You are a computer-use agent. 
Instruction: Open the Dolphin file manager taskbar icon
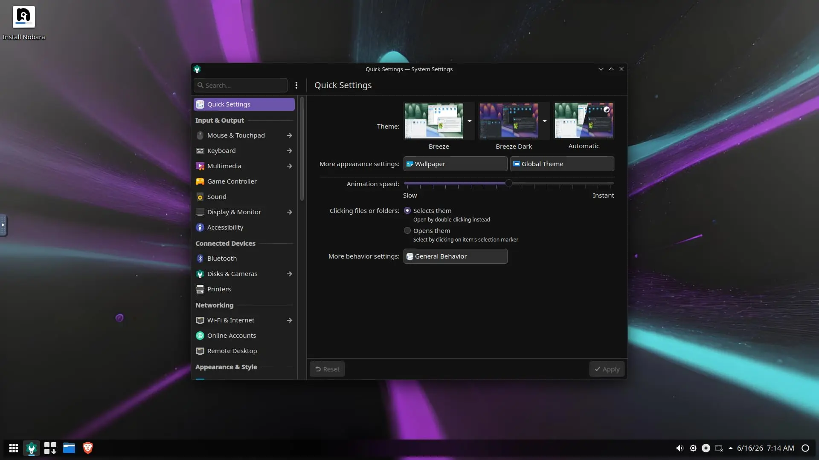pos(69,448)
